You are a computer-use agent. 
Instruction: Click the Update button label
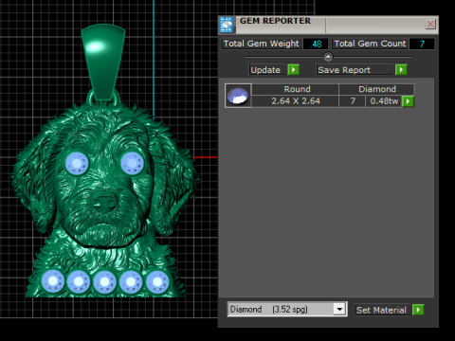pos(265,70)
